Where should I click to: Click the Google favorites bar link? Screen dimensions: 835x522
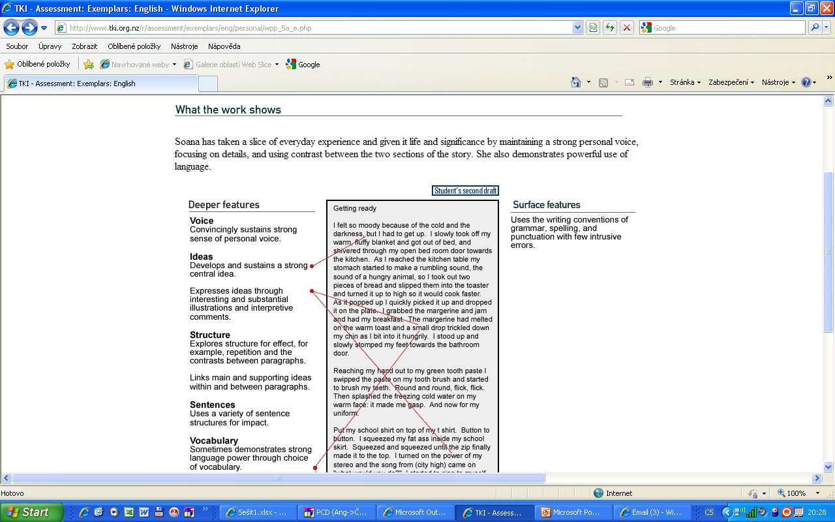click(x=303, y=65)
